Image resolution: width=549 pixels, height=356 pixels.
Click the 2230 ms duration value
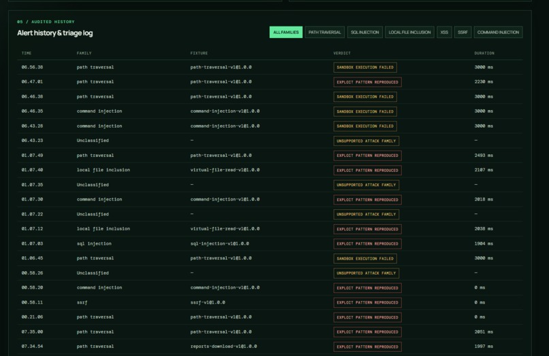pos(484,82)
